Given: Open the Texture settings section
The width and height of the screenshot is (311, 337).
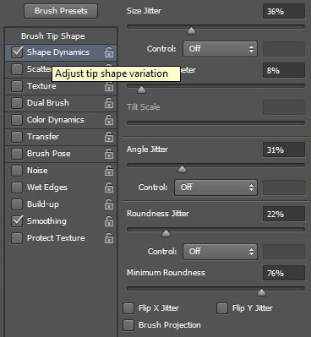Looking at the screenshot, I should click(x=41, y=86).
